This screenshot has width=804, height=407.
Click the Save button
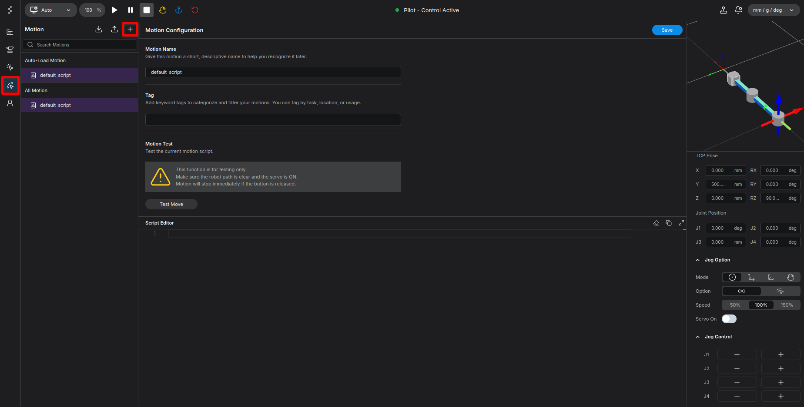[667, 30]
